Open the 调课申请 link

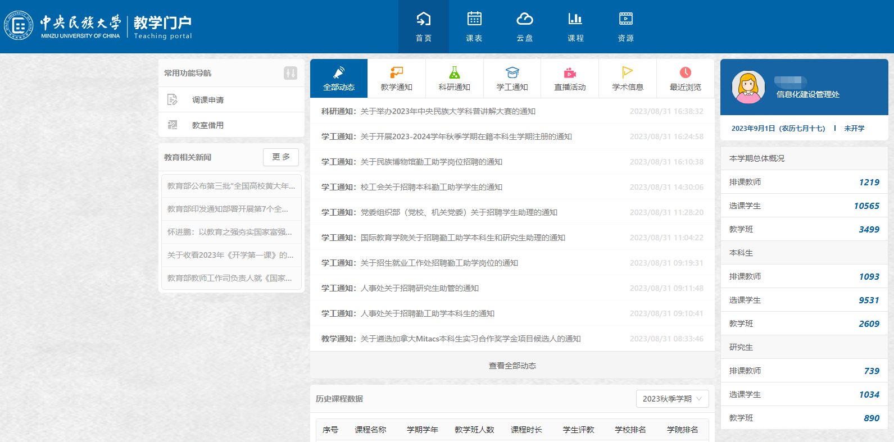pos(208,100)
